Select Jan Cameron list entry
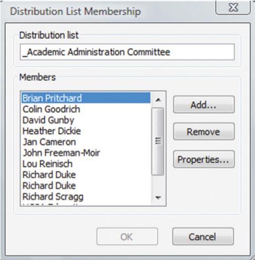Image resolution: width=255 pixels, height=260 pixels. [x=86, y=142]
